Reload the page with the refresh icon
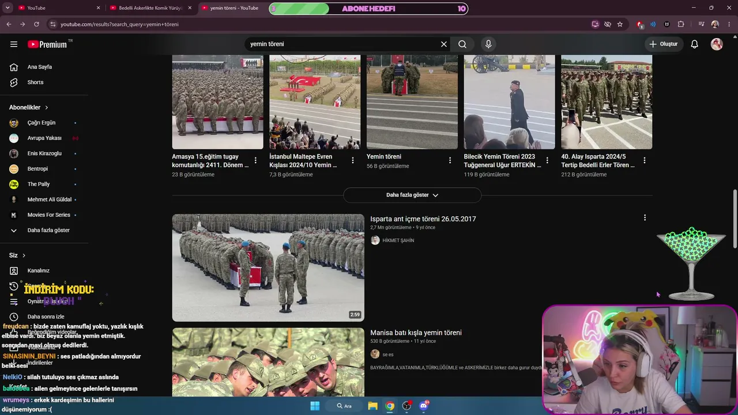 point(36,24)
